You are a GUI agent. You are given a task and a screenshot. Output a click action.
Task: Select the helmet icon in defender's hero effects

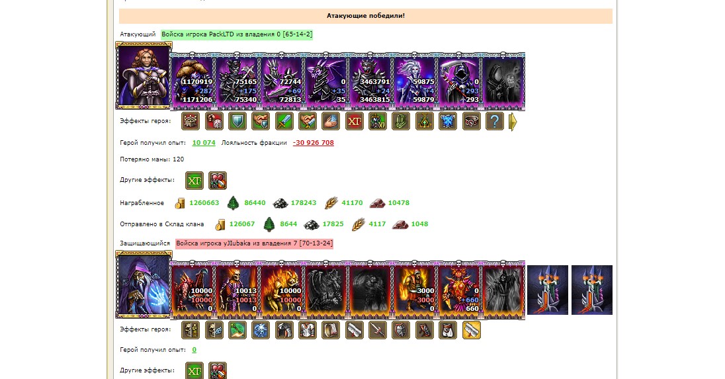pos(284,330)
